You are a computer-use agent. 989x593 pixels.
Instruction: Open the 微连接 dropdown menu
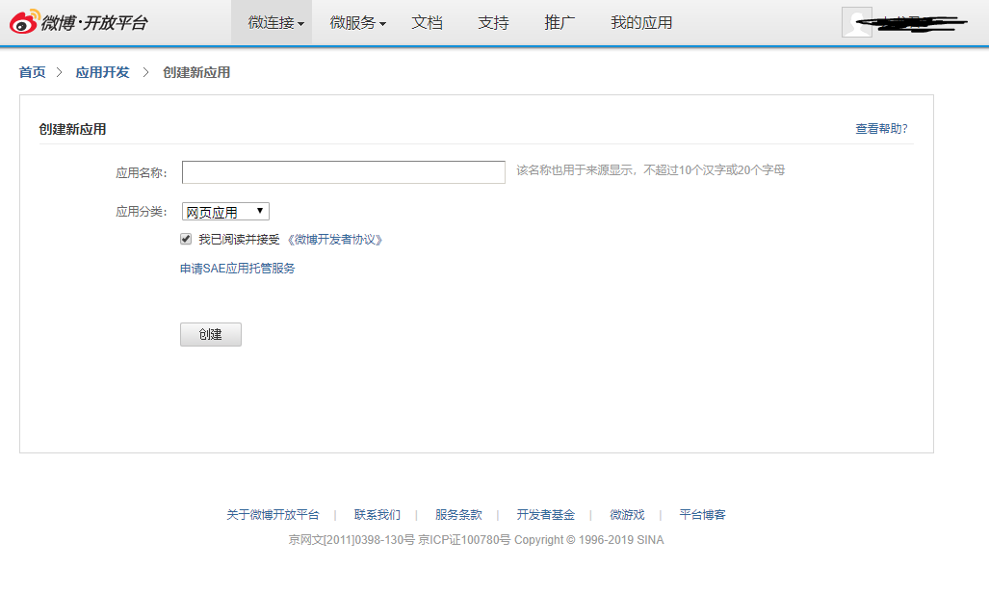272,23
